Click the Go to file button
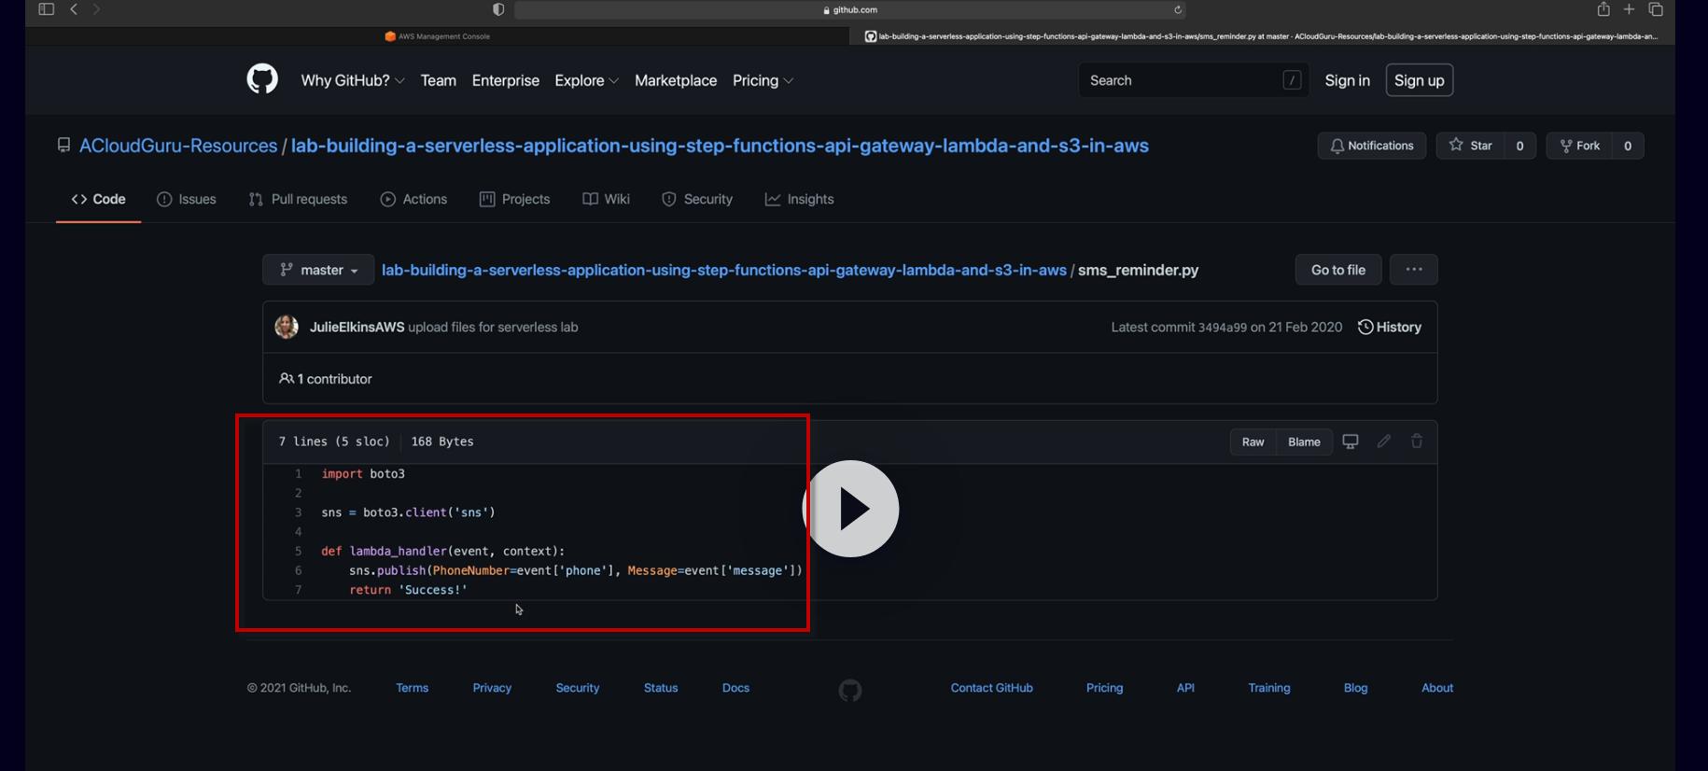 click(1338, 270)
